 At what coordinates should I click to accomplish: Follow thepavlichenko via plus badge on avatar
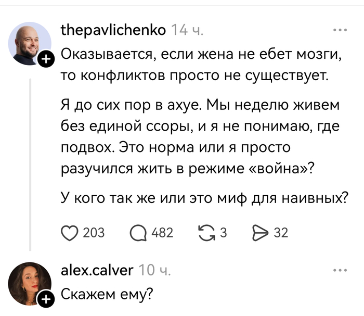point(46,61)
